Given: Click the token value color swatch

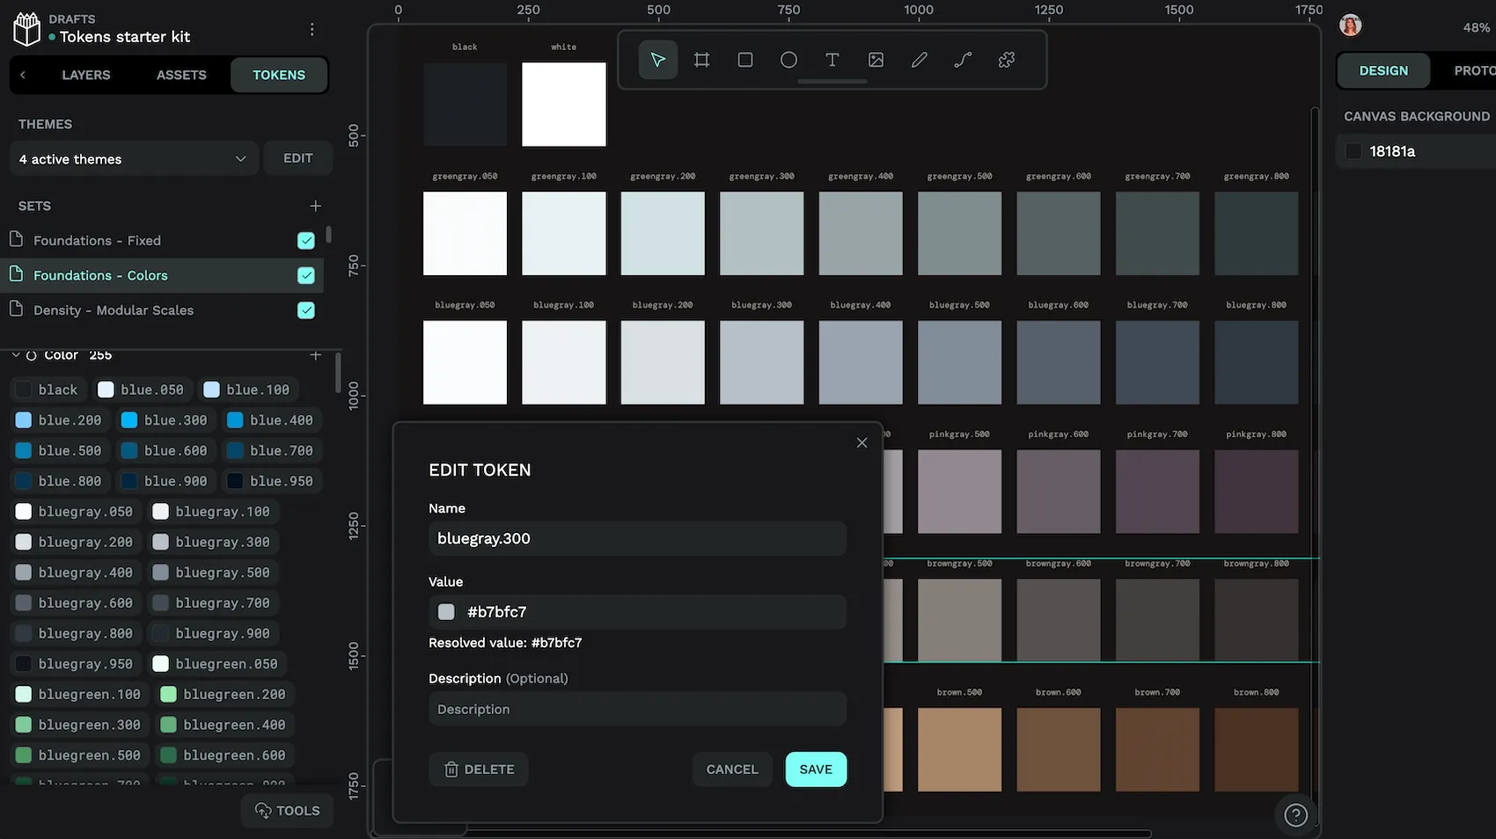Looking at the screenshot, I should pyautogui.click(x=446, y=612).
